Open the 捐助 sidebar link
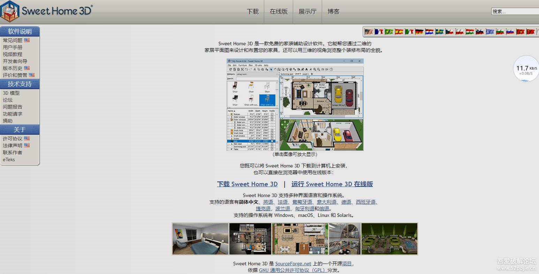This screenshot has width=539, height=274. pyautogui.click(x=8, y=121)
